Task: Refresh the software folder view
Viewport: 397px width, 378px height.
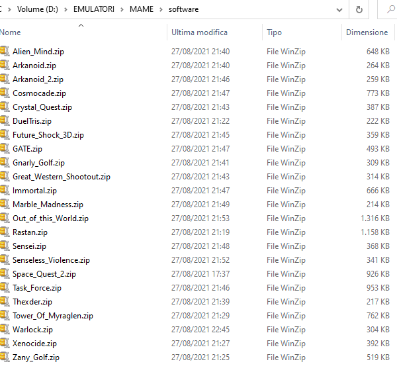Action: 359,9
